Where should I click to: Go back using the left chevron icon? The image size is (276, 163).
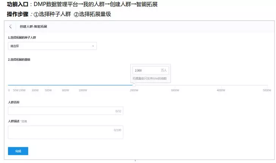(x=10, y=26)
